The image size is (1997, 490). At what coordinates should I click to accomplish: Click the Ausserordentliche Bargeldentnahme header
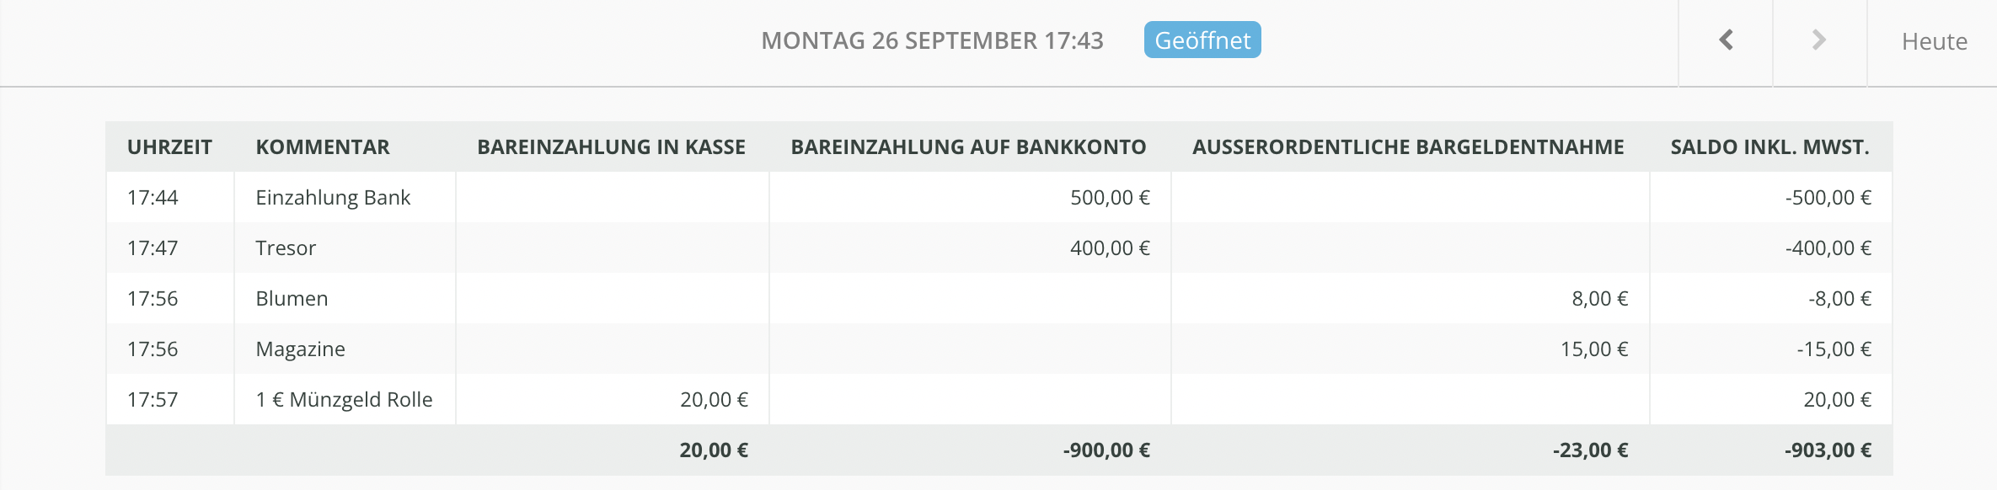tap(1408, 147)
